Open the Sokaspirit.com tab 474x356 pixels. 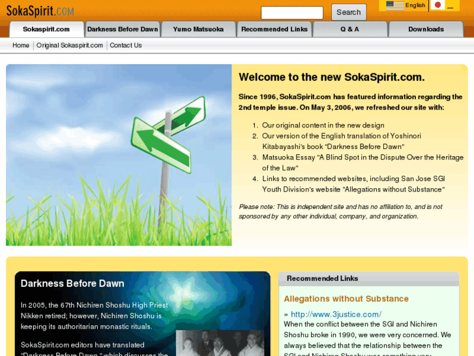[x=46, y=29]
